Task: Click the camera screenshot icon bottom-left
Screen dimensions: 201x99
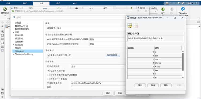Action: [2, 89]
